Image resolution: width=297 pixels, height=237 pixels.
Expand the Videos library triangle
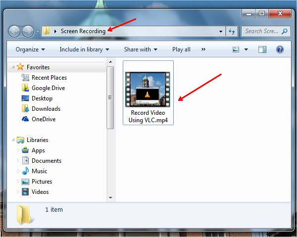pyautogui.click(x=18, y=192)
